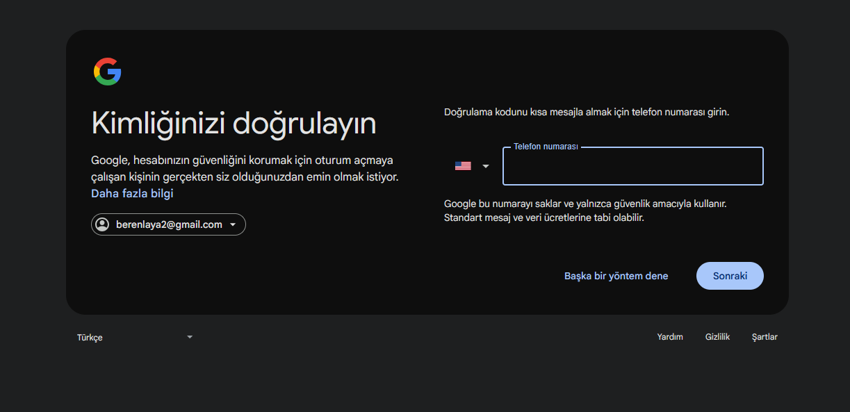Click the Telefon numarası input field
This screenshot has width=850, height=412.
[x=633, y=166]
